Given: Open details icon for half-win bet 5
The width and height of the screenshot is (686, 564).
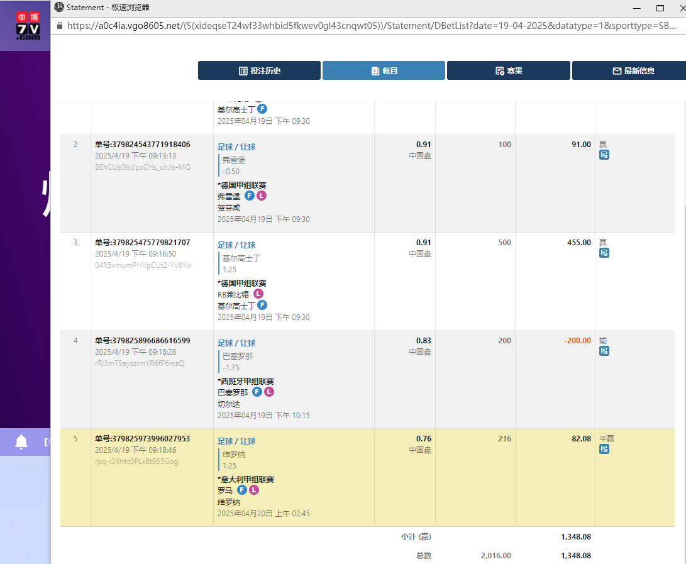Looking at the screenshot, I should pos(604,449).
